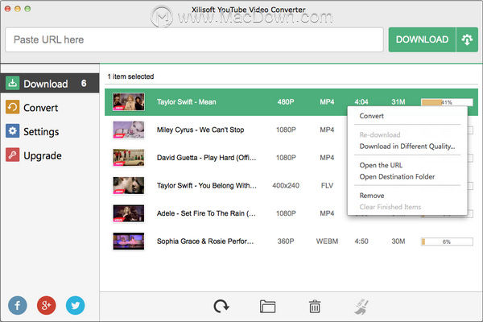Click the green DOWNLOAD button
Viewport: 483px width, 322px height.
click(x=422, y=39)
